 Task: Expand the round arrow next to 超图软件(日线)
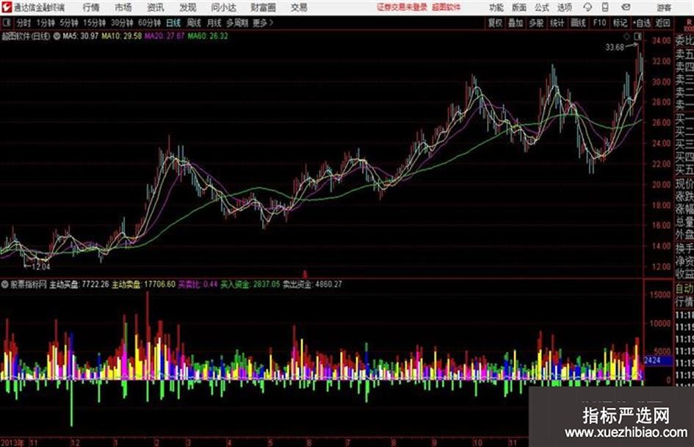pos(57,36)
